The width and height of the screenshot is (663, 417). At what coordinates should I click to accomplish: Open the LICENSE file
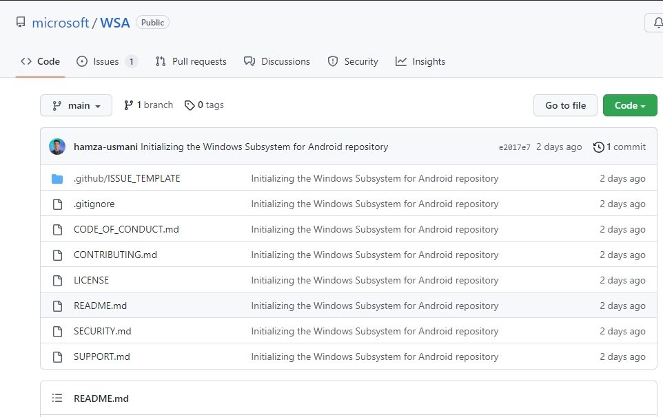tap(92, 280)
